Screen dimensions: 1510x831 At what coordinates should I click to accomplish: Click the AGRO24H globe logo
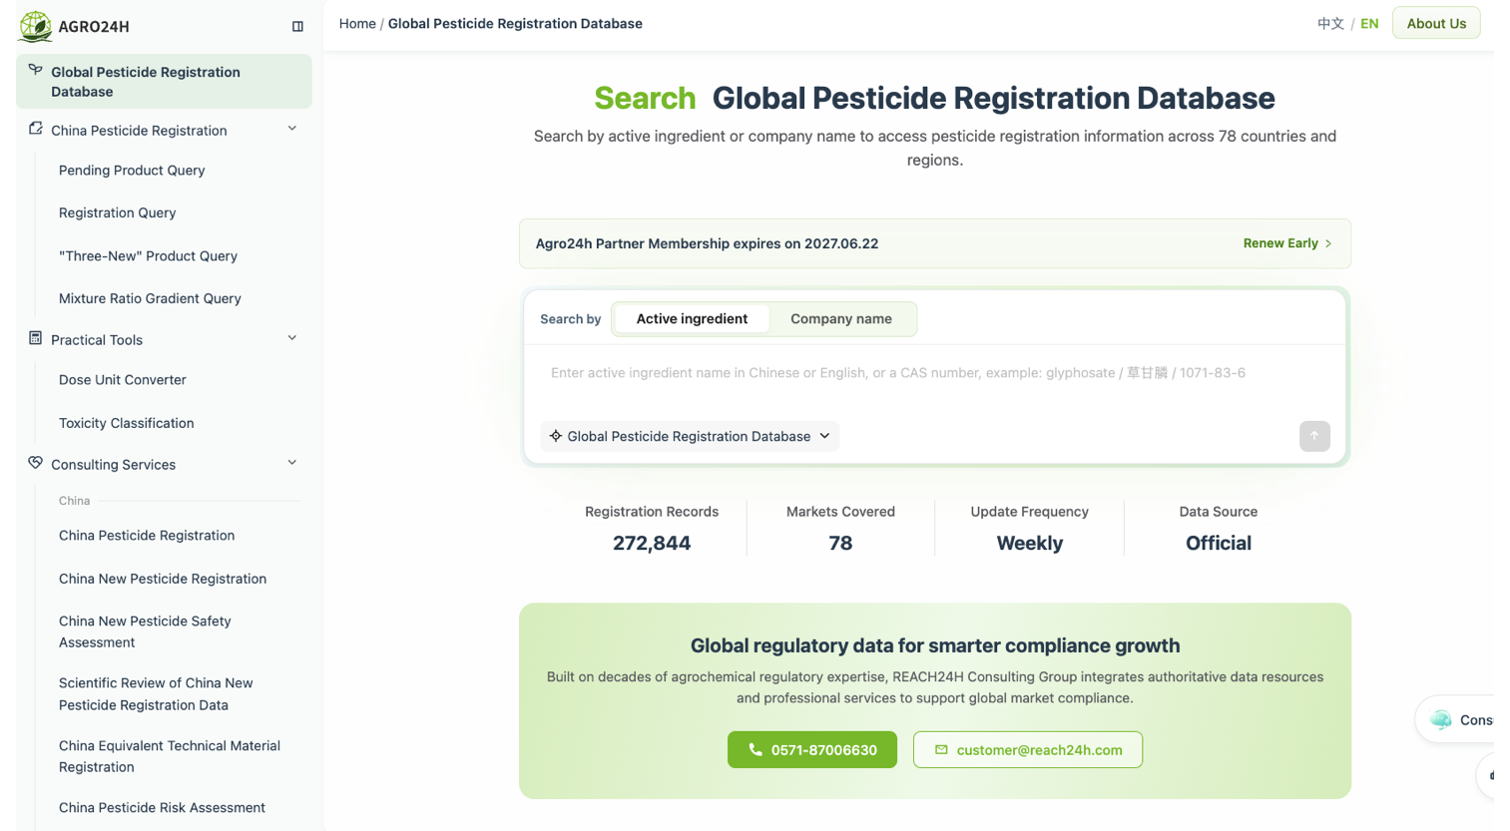point(36,26)
